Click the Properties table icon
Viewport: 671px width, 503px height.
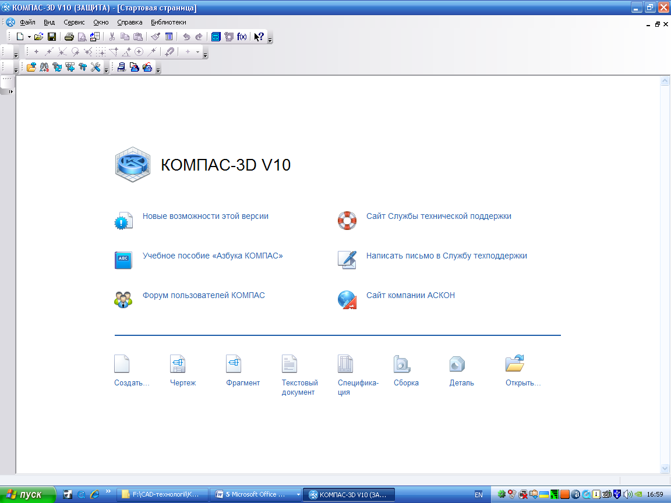pyautogui.click(x=169, y=37)
